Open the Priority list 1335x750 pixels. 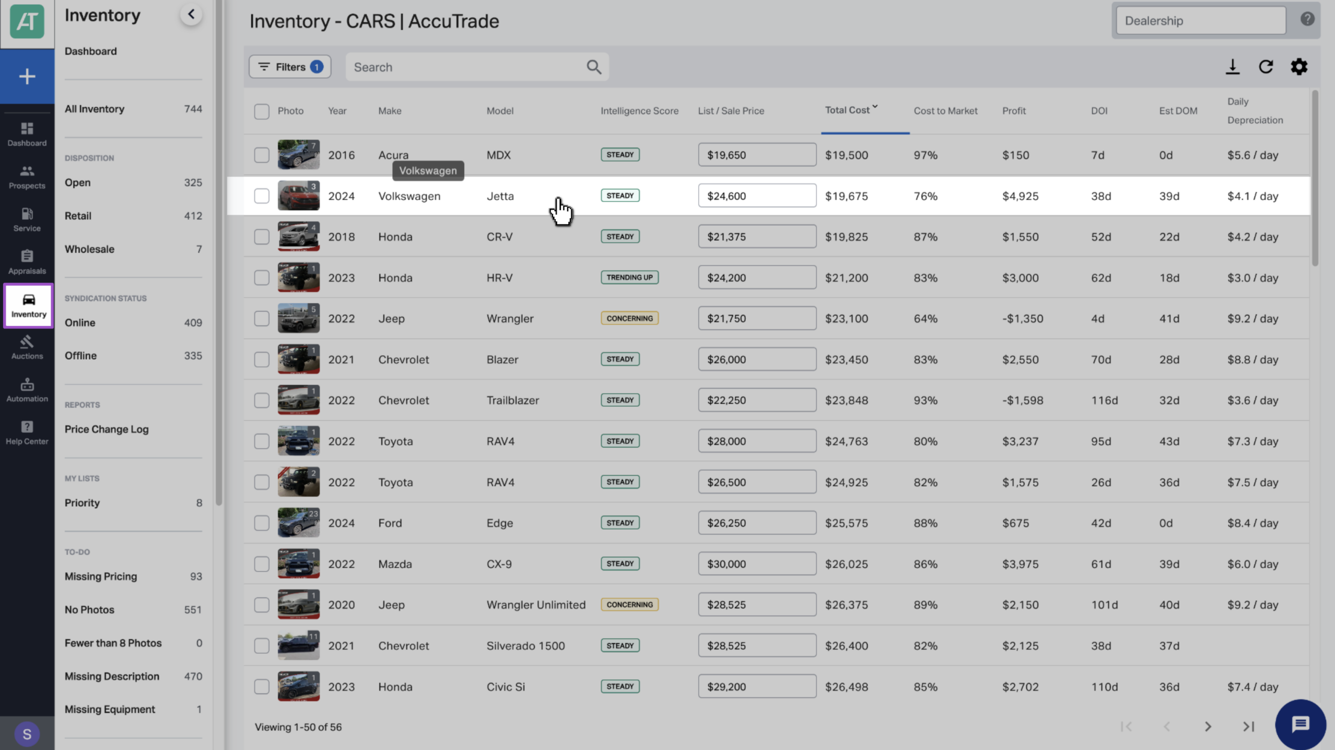(133, 503)
